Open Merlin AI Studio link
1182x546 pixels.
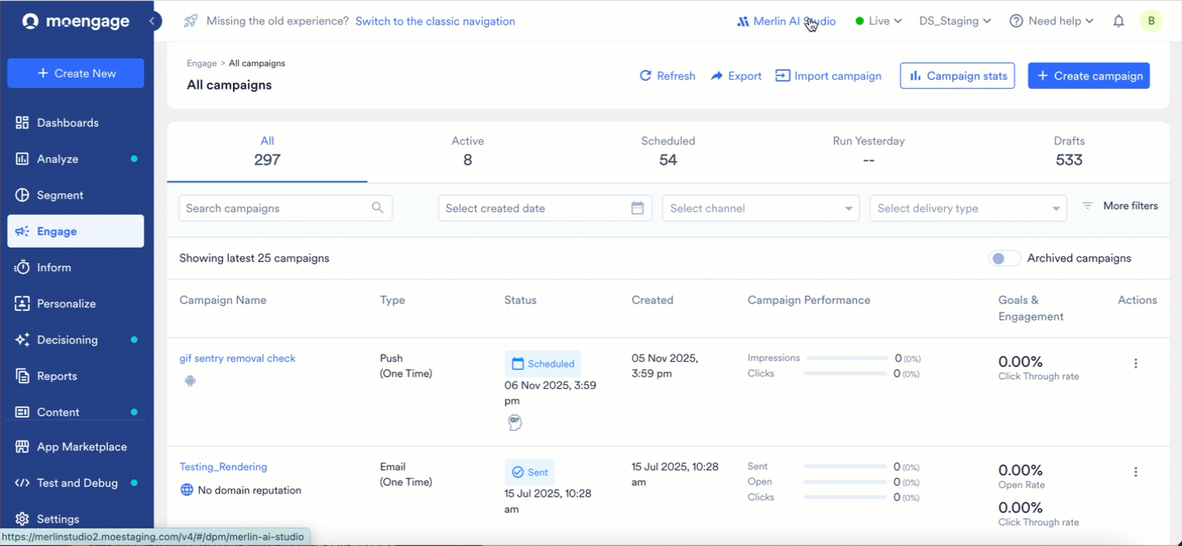pos(786,21)
